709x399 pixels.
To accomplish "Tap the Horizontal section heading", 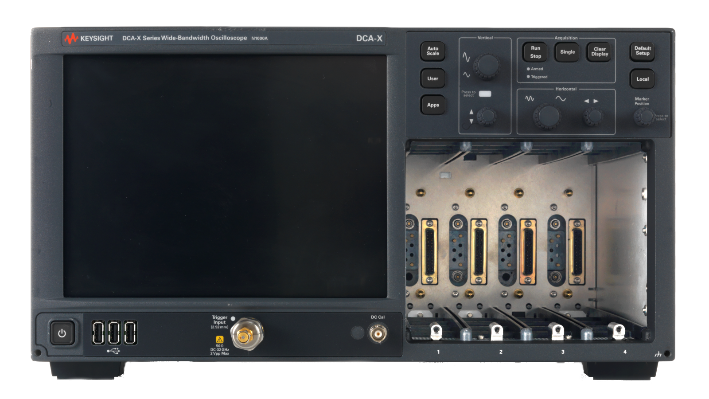I will click(566, 89).
